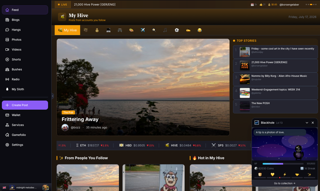Open the @bozz author profile link

75,128
